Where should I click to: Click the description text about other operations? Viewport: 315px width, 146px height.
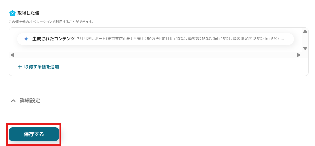pyautogui.click(x=51, y=22)
